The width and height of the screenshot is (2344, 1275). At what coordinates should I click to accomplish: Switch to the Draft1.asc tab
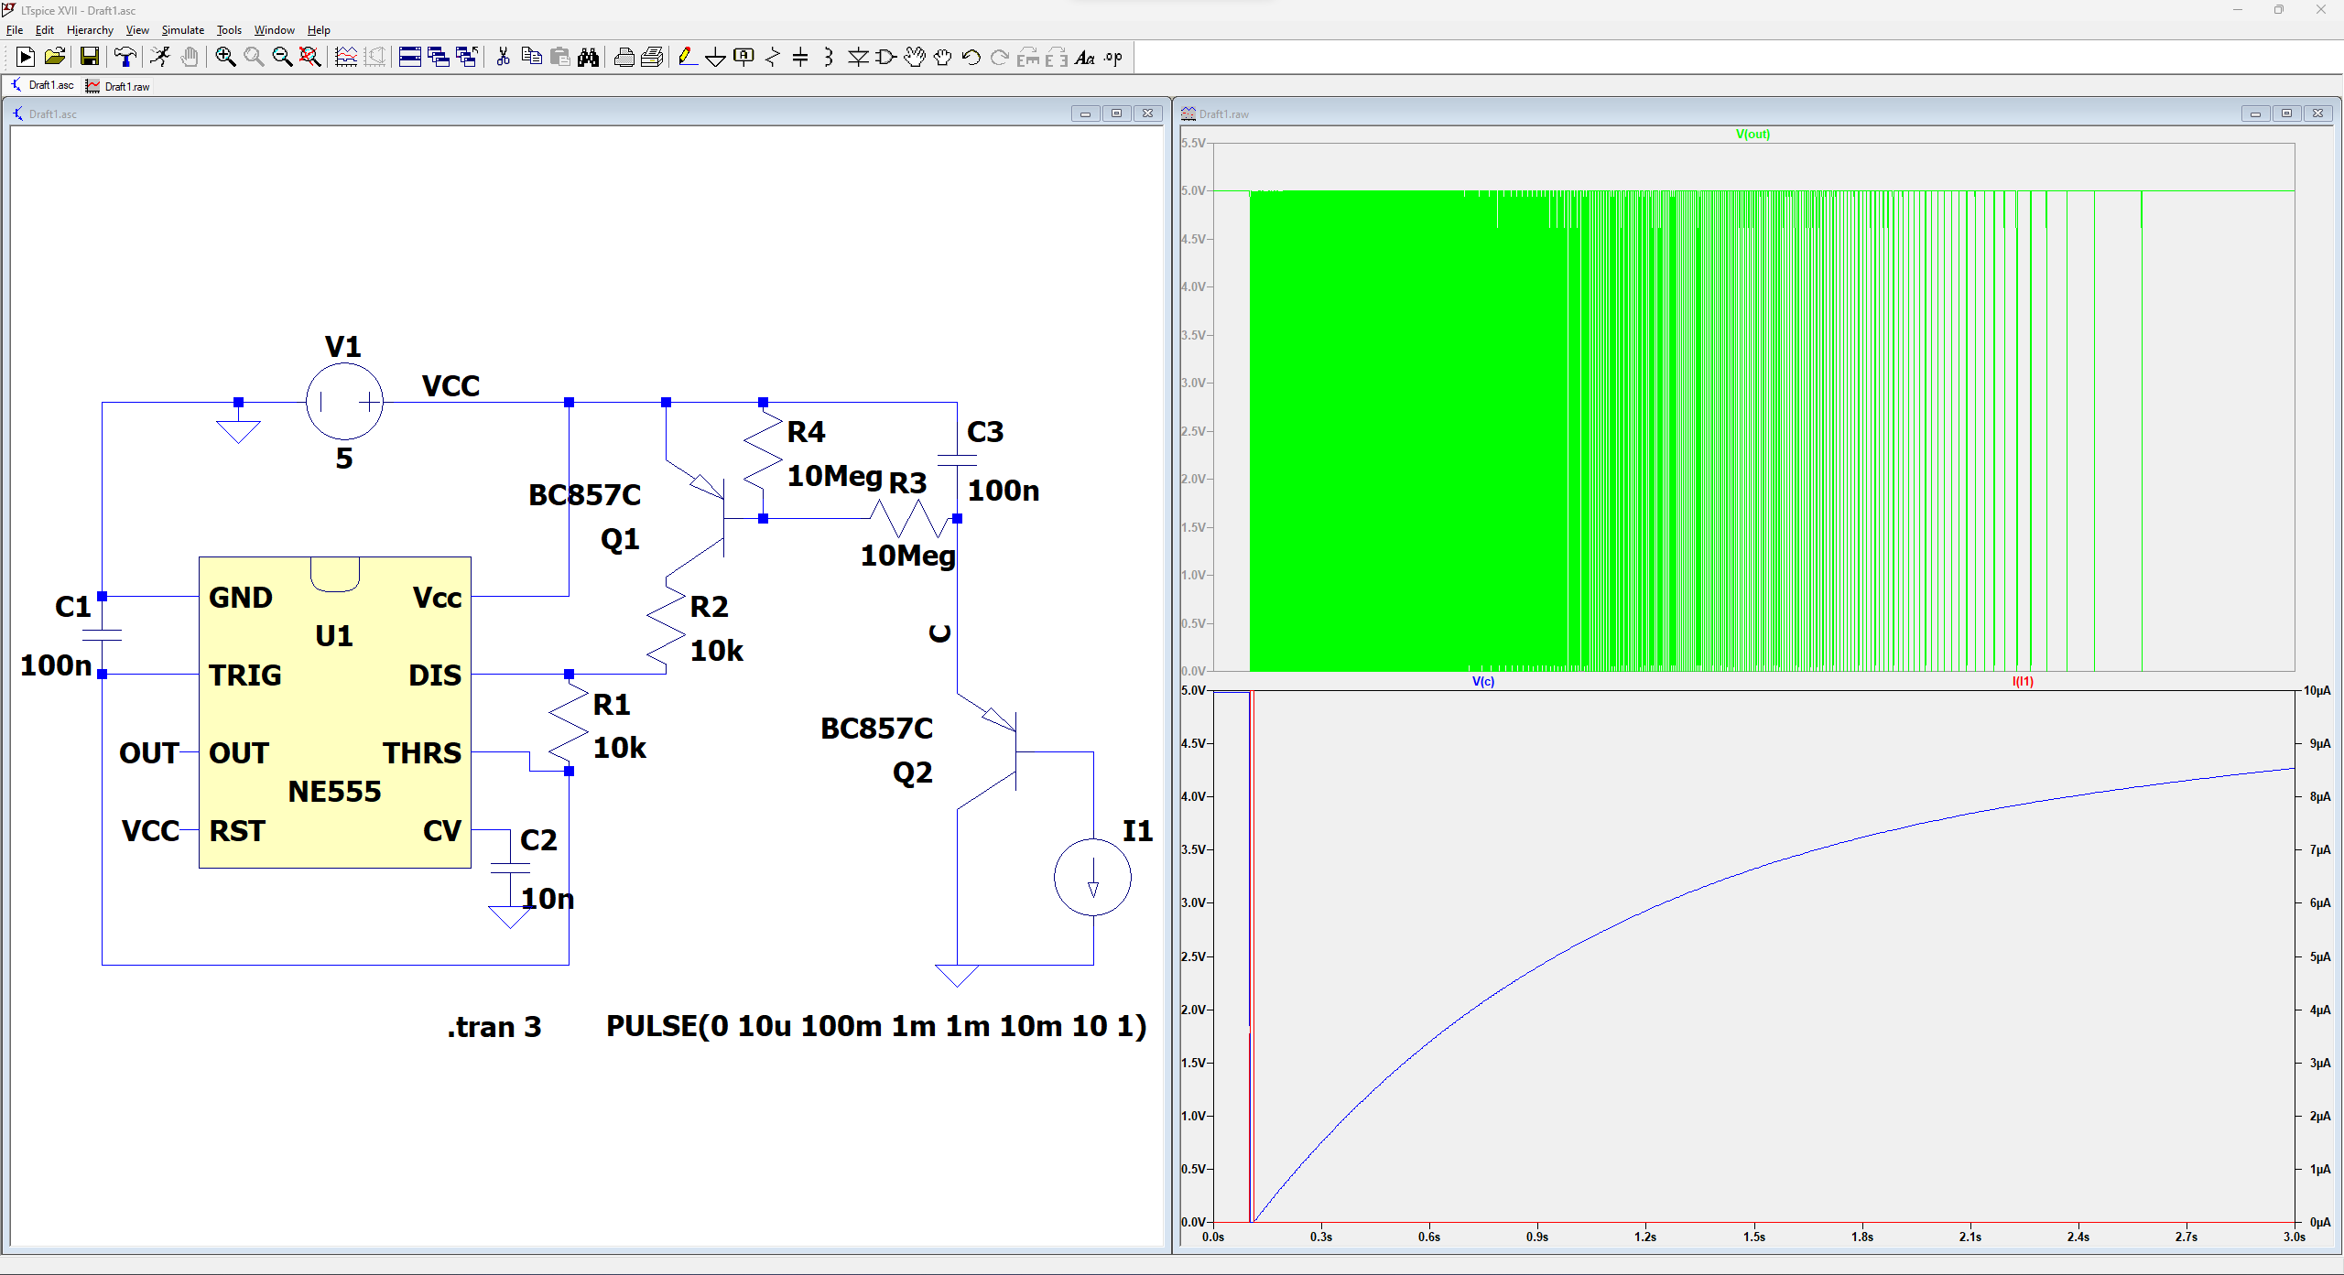tap(43, 85)
